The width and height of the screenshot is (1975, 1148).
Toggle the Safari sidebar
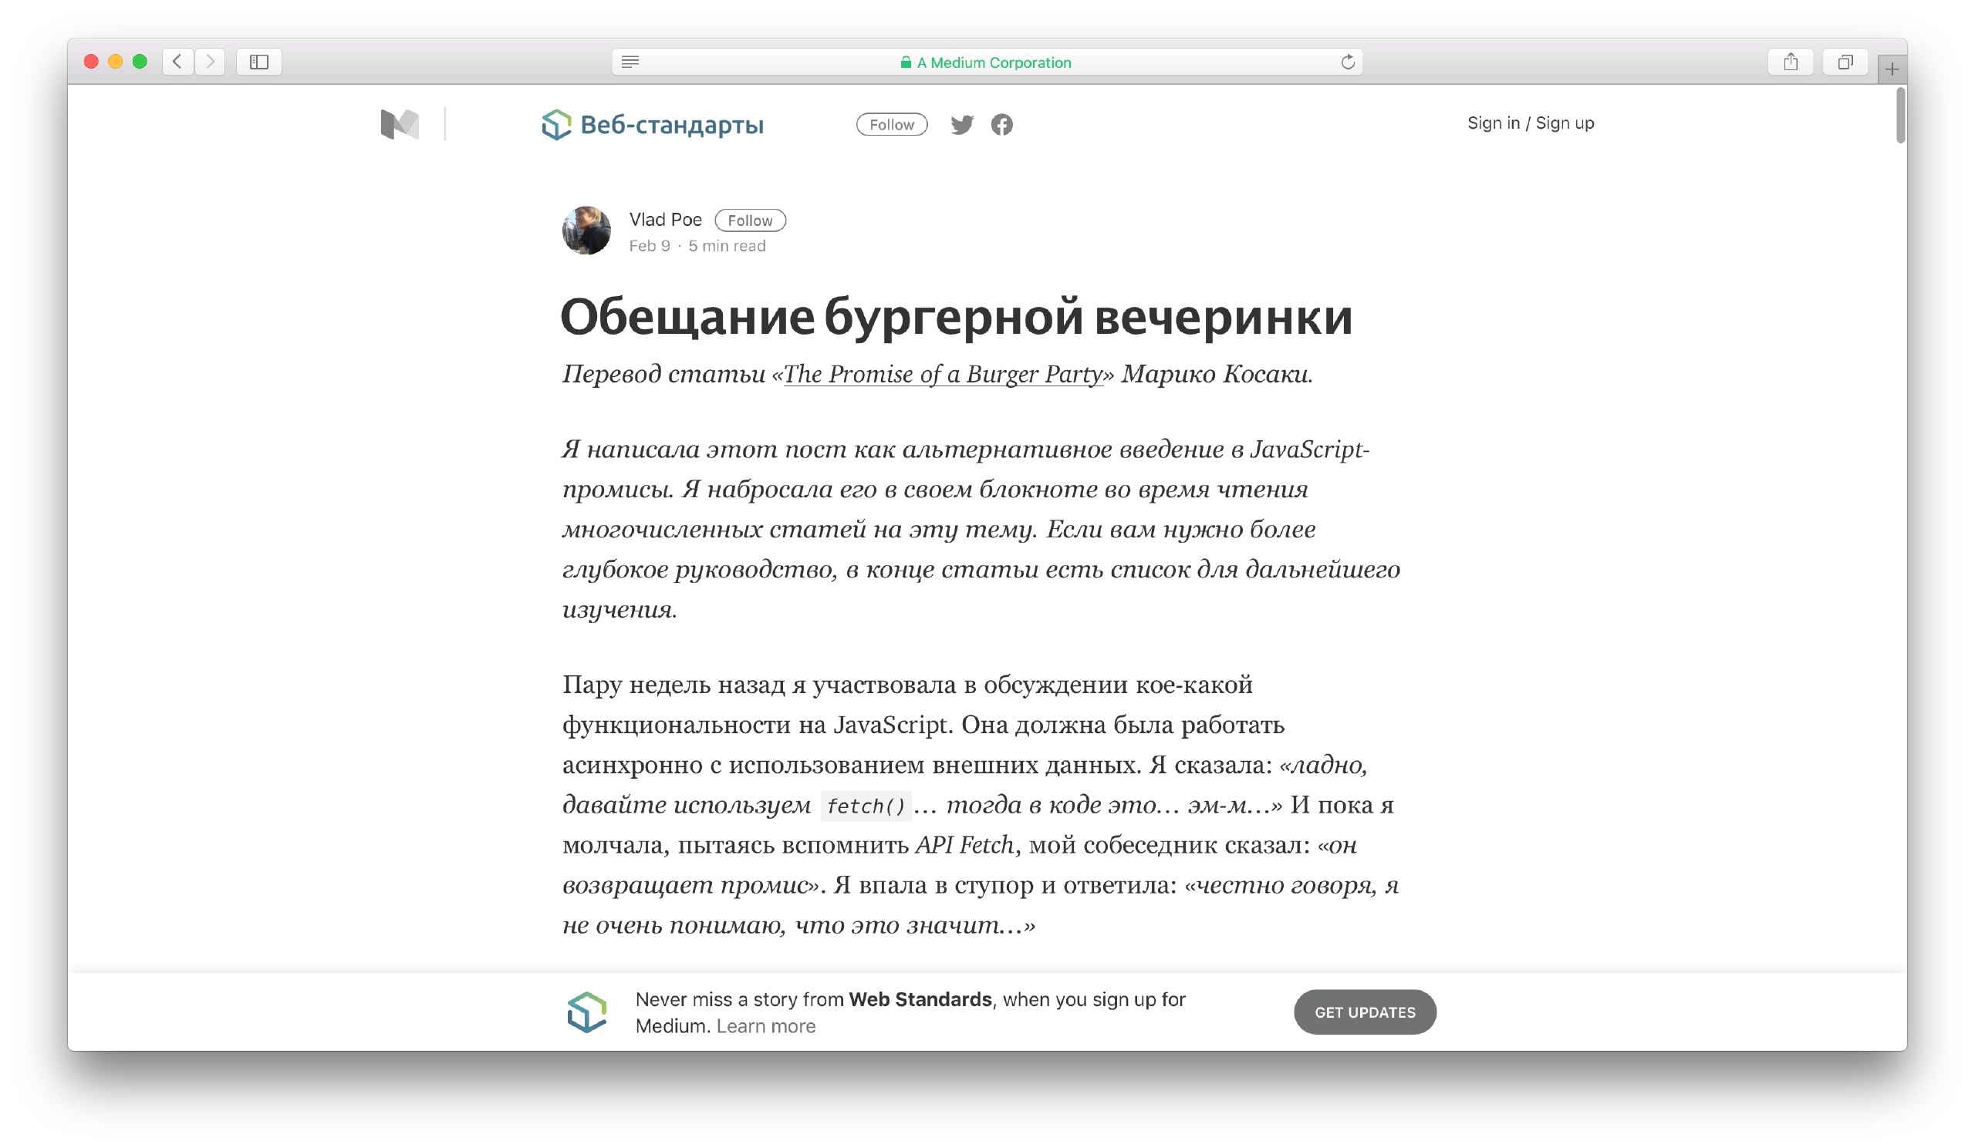coord(259,62)
